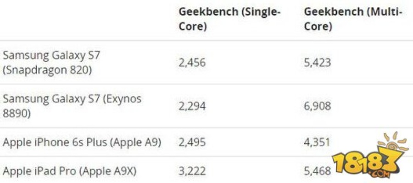Select the Geekbench (Multi-Core) column header
Viewport: 413px width, 183px height.
pos(353,19)
